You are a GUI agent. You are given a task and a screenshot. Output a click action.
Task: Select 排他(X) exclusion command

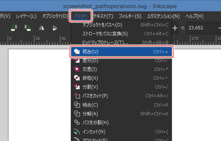121,78
